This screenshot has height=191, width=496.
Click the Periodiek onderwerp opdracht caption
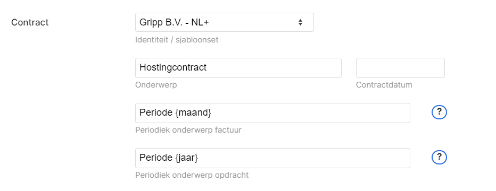pyautogui.click(x=192, y=175)
